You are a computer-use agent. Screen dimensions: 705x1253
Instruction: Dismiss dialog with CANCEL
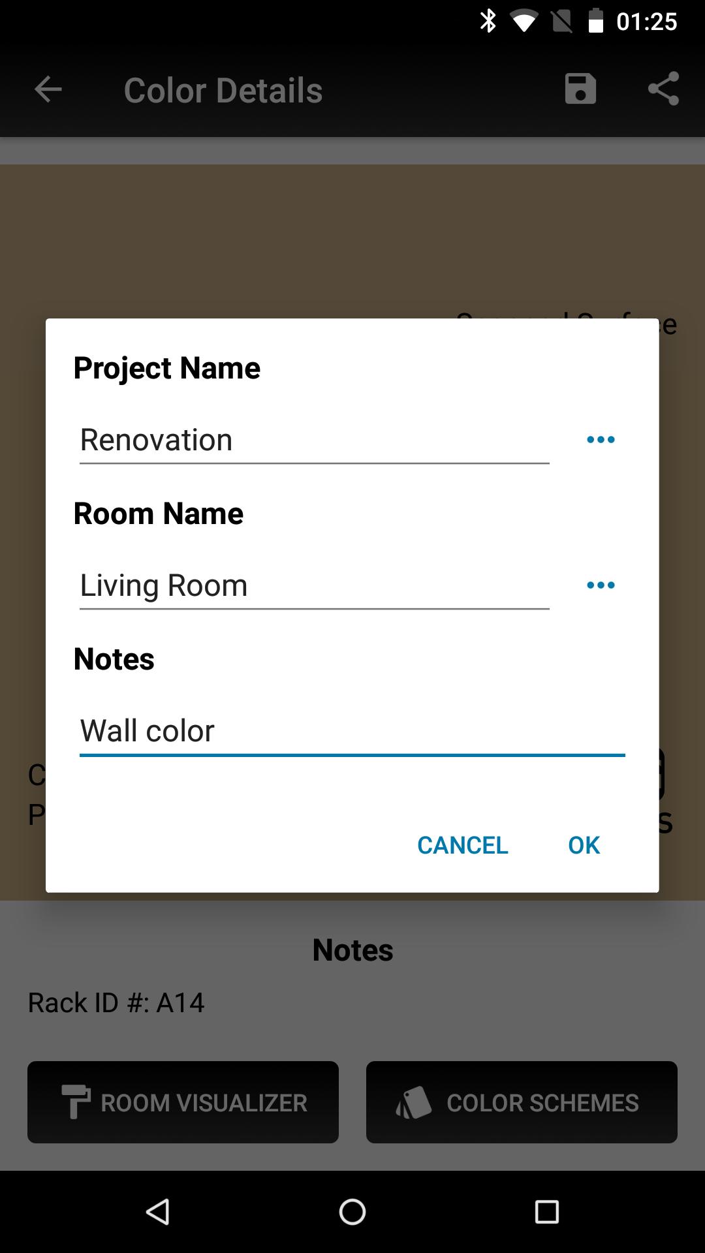click(x=462, y=845)
